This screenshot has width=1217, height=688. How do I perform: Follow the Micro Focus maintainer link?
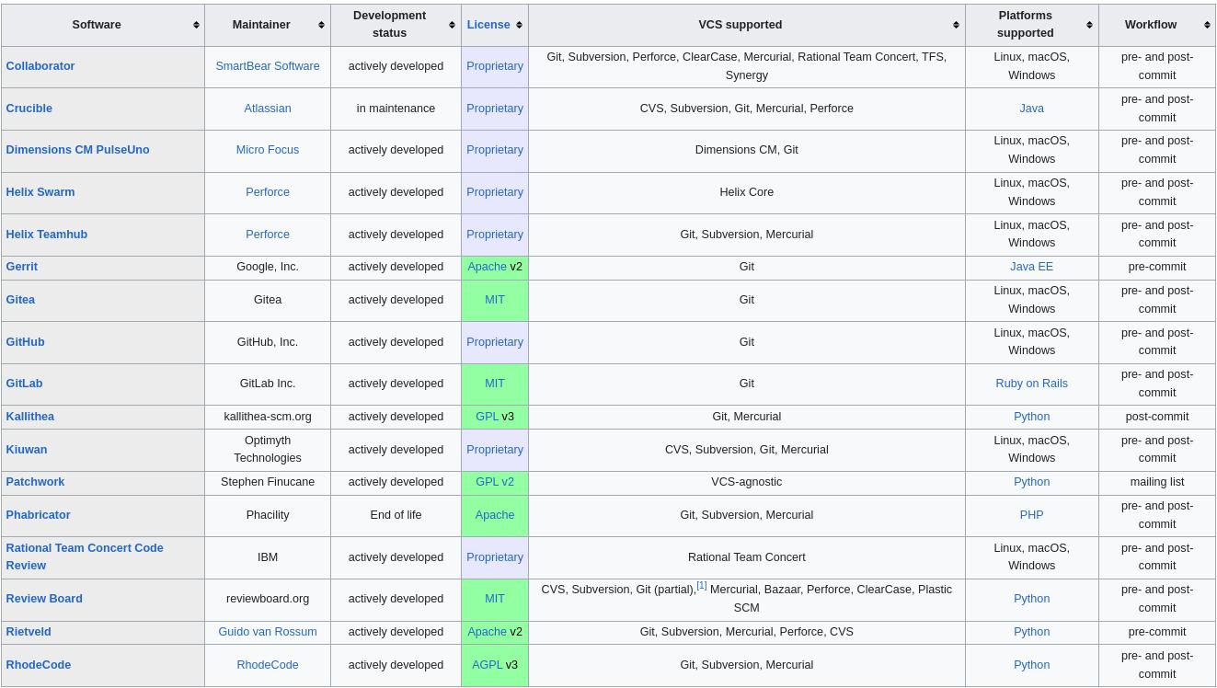click(268, 150)
